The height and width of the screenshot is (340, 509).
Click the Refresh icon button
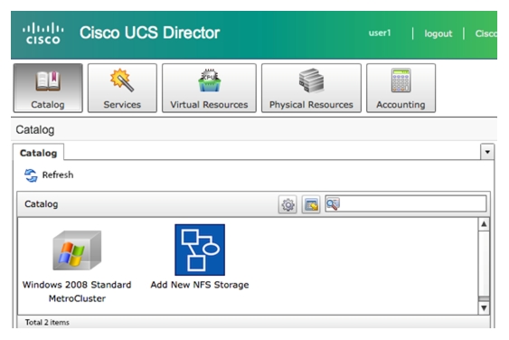click(31, 175)
